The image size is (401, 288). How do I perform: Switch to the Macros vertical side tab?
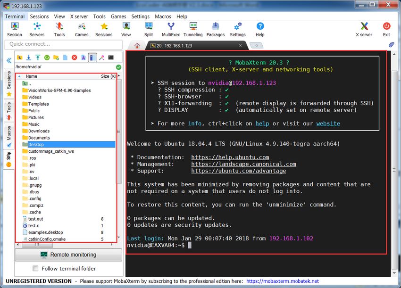click(9, 136)
